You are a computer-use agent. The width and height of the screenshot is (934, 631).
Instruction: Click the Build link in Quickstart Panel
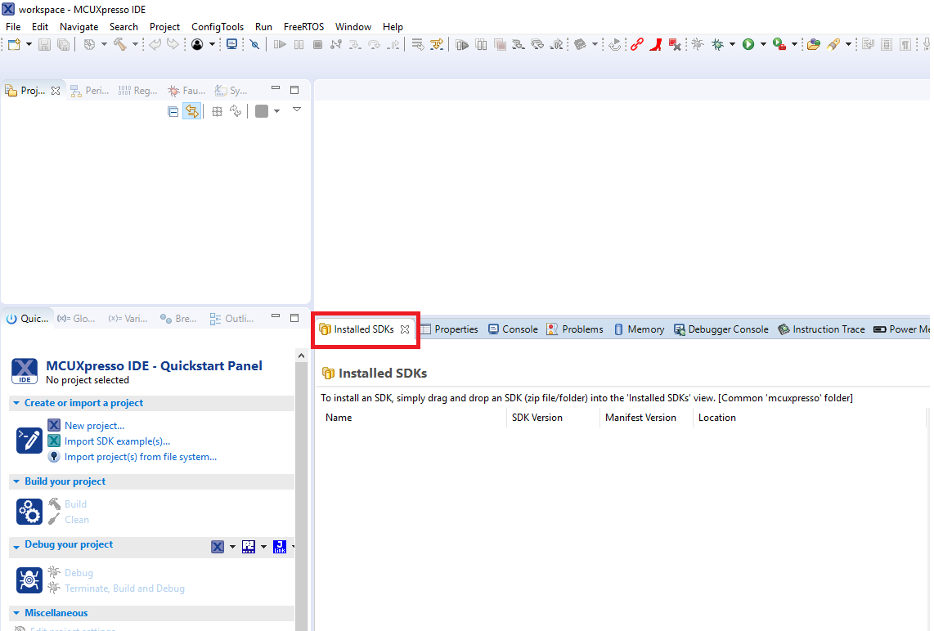[75, 504]
